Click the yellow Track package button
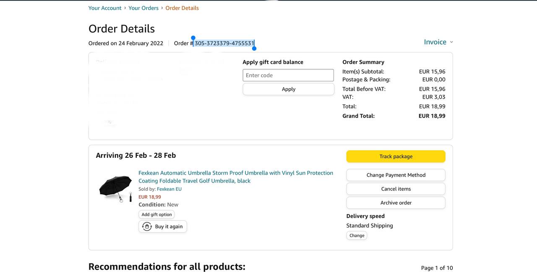This screenshot has height=272, width=537. [x=396, y=157]
